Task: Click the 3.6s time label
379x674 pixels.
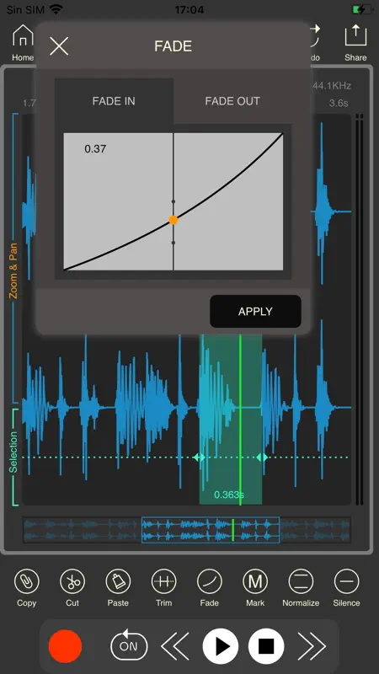Action: pyautogui.click(x=339, y=103)
